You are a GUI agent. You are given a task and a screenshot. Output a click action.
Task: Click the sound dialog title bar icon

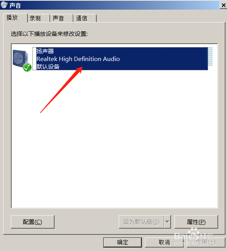[x=4, y=5]
